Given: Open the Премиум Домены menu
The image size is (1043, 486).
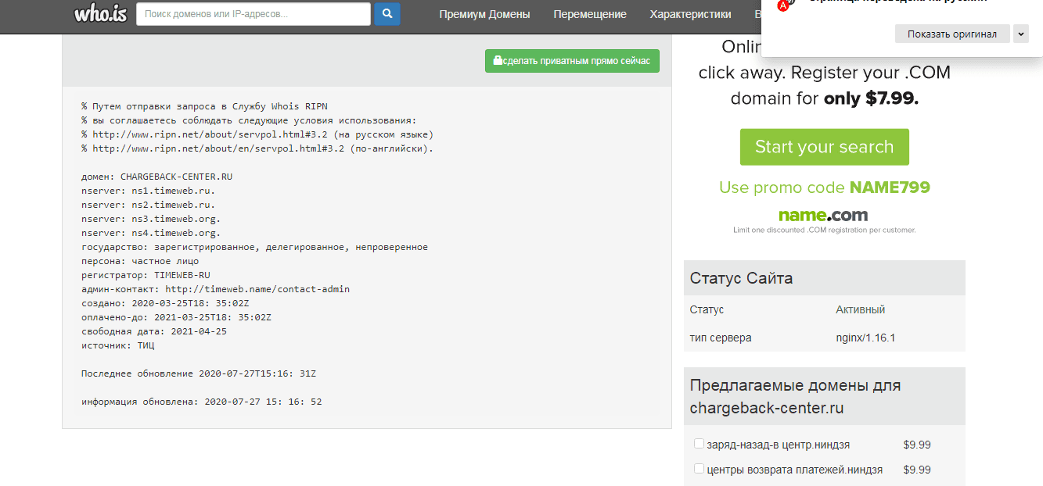Looking at the screenshot, I should click(x=484, y=14).
